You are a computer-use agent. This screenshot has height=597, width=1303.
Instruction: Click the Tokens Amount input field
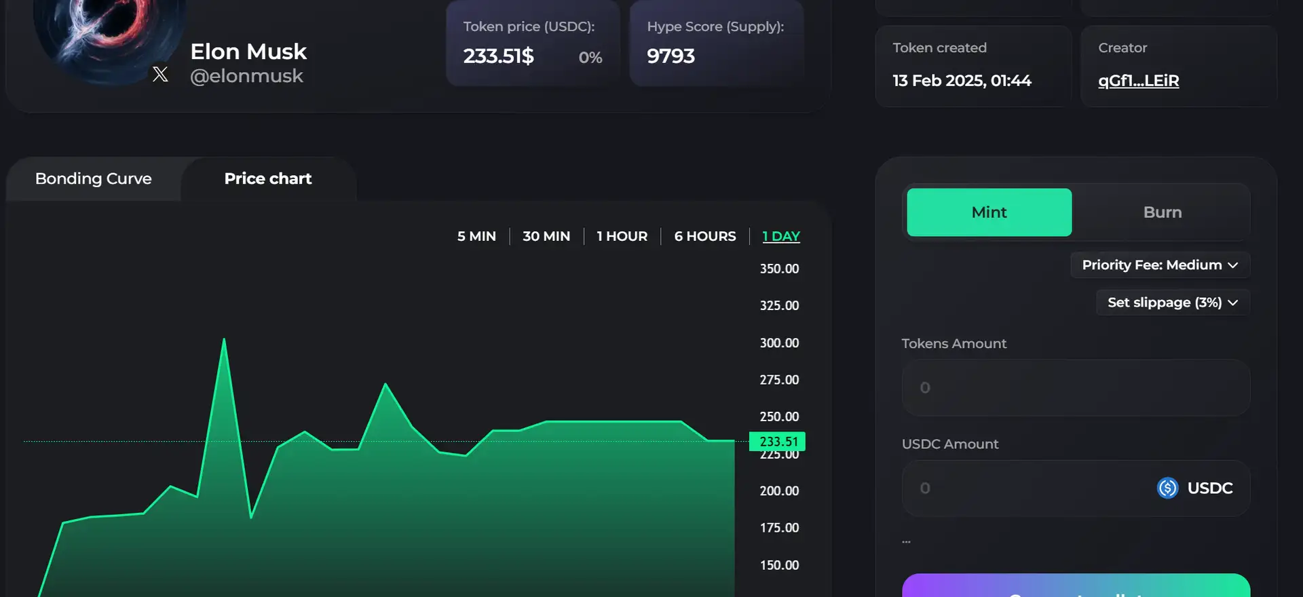pyautogui.click(x=1075, y=387)
